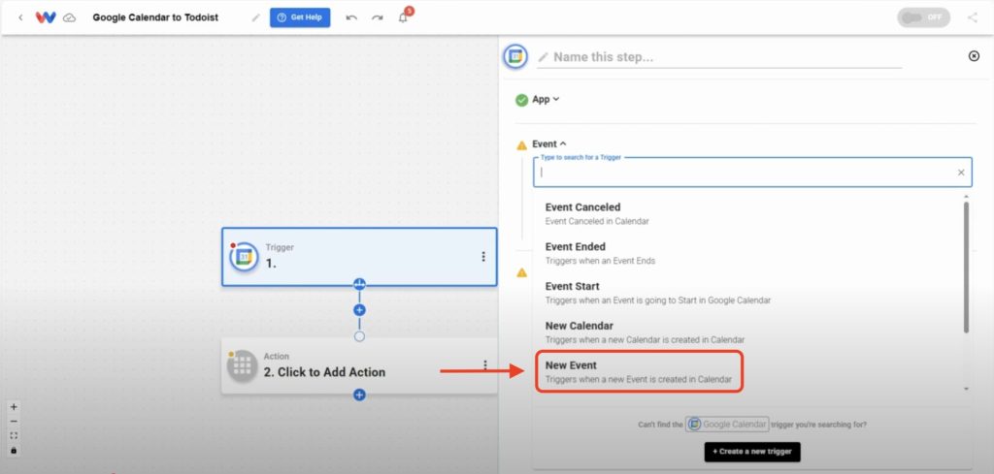Viewport: 994px width, 474px height.
Task: Expand the App section
Action: pyautogui.click(x=546, y=100)
